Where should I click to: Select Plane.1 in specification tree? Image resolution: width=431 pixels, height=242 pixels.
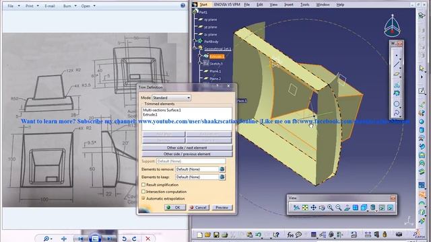(x=215, y=71)
